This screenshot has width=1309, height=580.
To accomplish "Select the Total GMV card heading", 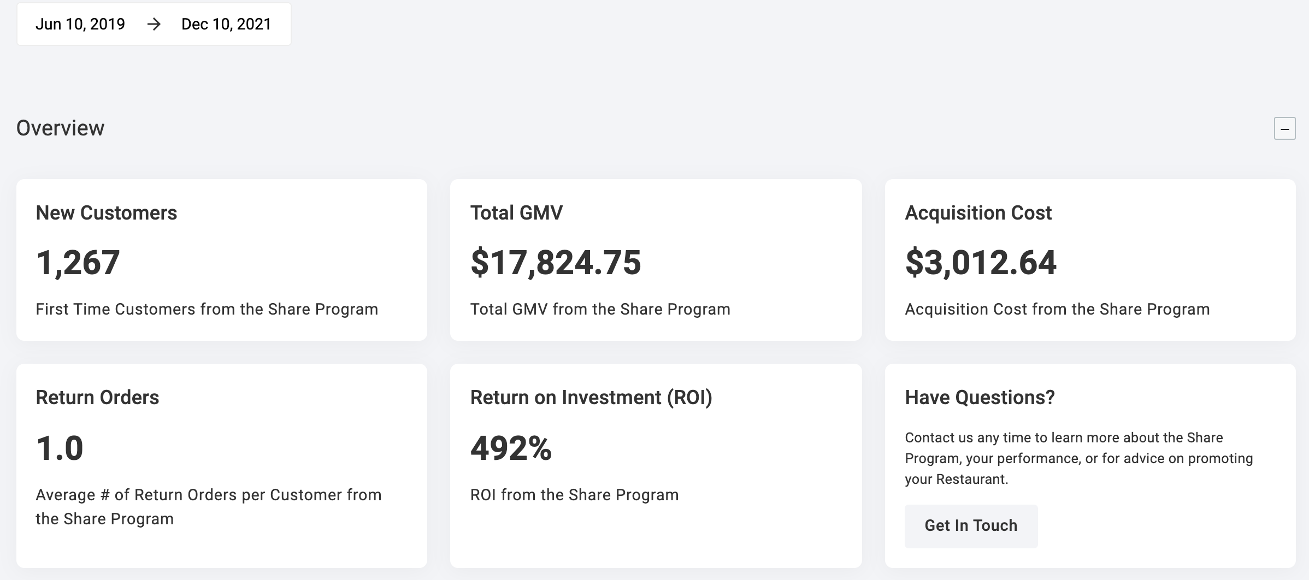I will (516, 212).
